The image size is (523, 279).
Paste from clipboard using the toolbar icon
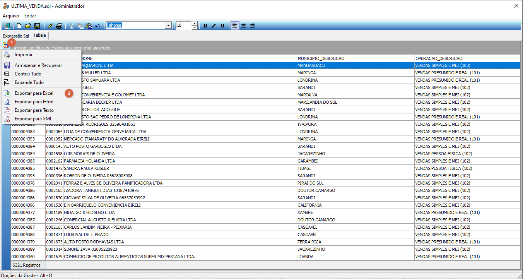89,26
